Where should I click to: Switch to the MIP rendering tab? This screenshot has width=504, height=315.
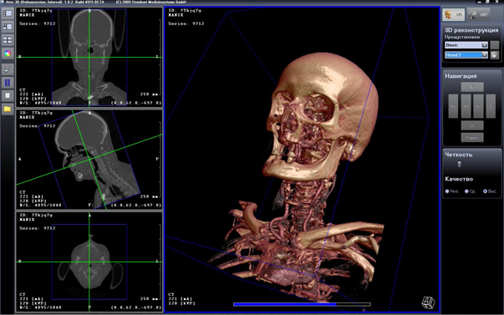click(x=478, y=14)
